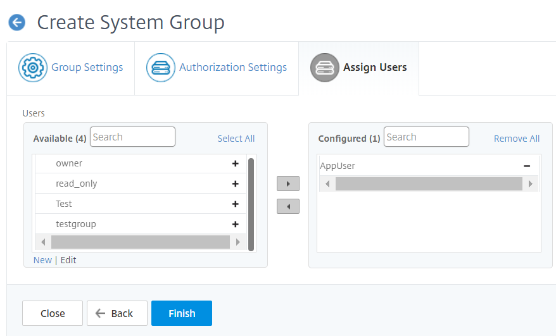The height and width of the screenshot is (336, 556).
Task: Add the owner user with plus icon
Action: (235, 163)
